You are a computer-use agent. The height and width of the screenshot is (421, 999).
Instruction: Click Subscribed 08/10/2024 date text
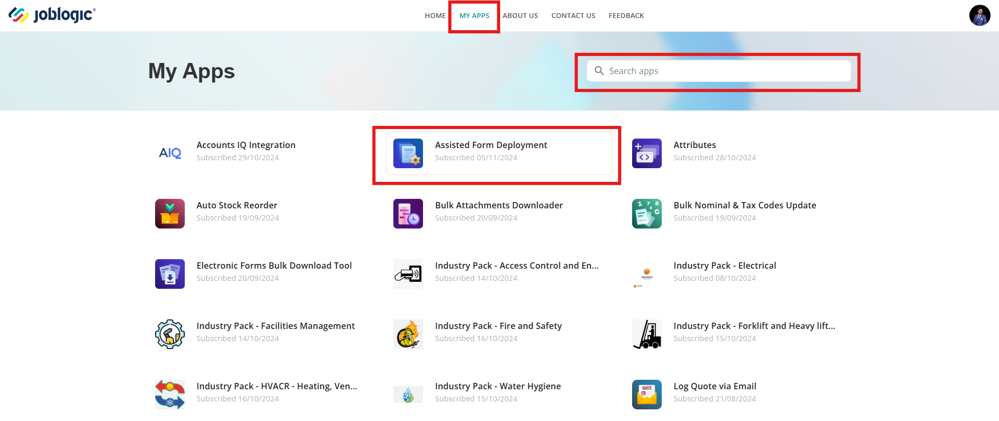coord(715,278)
